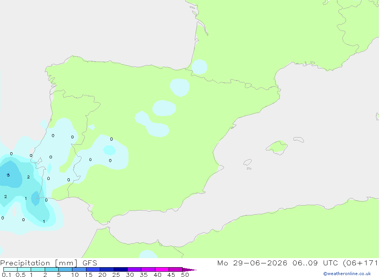The width and height of the screenshot is (379, 277).
Task: Select the legend swatch between 5 and 10
Action: tap(65, 269)
